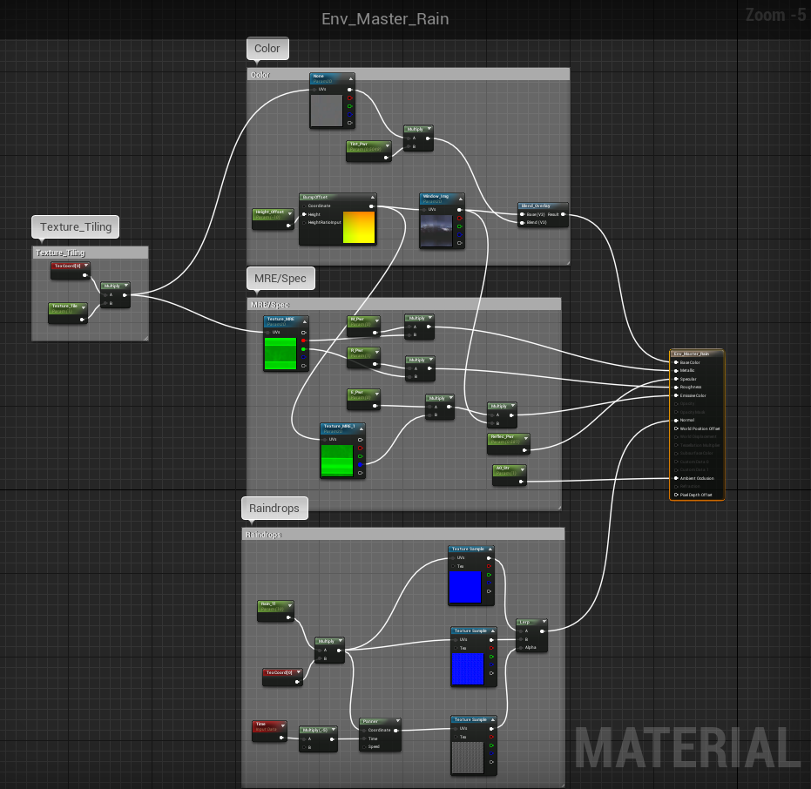Expand the Height_Offset node dropdown arrow

click(x=289, y=213)
